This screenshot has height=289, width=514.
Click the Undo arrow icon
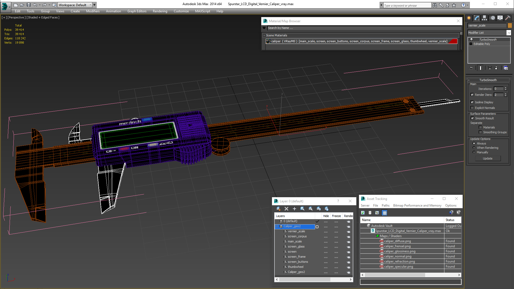point(35,5)
